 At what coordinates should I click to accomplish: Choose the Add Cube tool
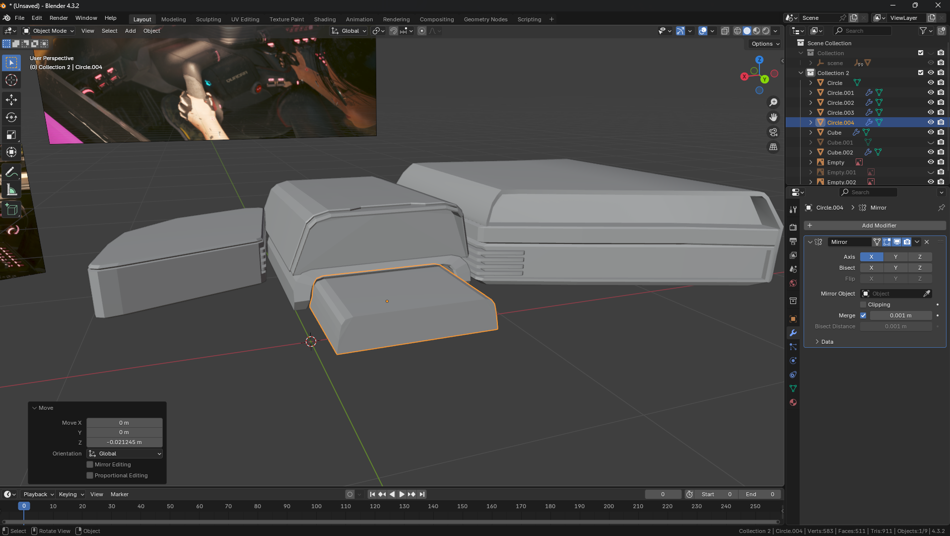point(11,210)
